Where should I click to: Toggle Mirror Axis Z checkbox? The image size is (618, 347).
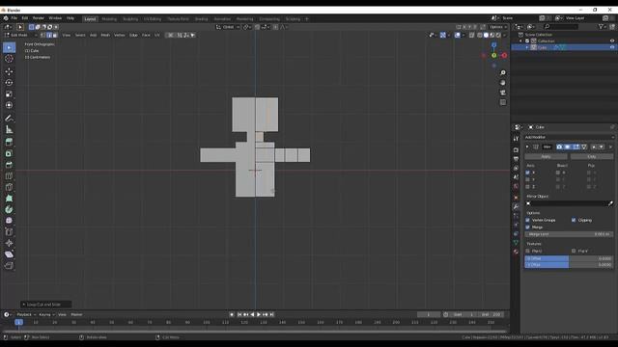528,186
